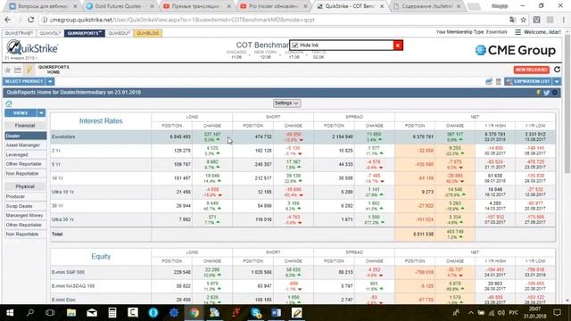571x321 pixels.
Task: Uncheck the Hide Ink checkbox
Action: point(295,45)
